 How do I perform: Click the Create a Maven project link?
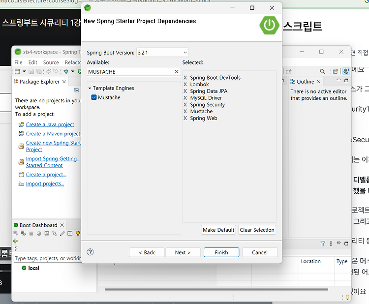click(53, 134)
